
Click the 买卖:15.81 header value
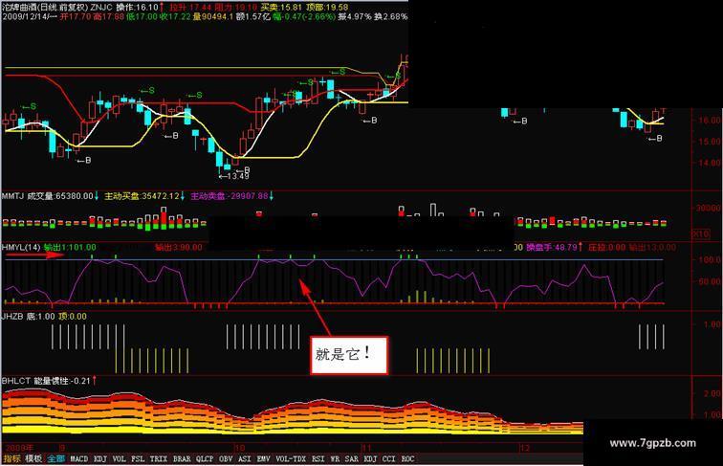281,8
